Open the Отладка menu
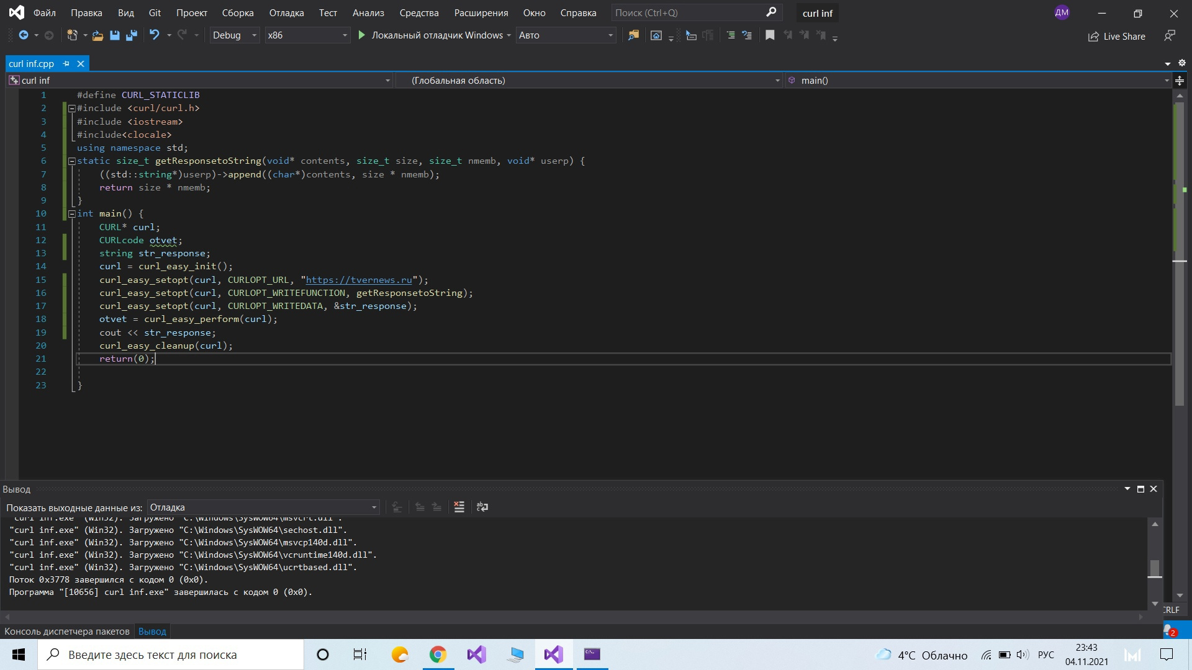Screen dimensions: 1192x670 (287, 13)
